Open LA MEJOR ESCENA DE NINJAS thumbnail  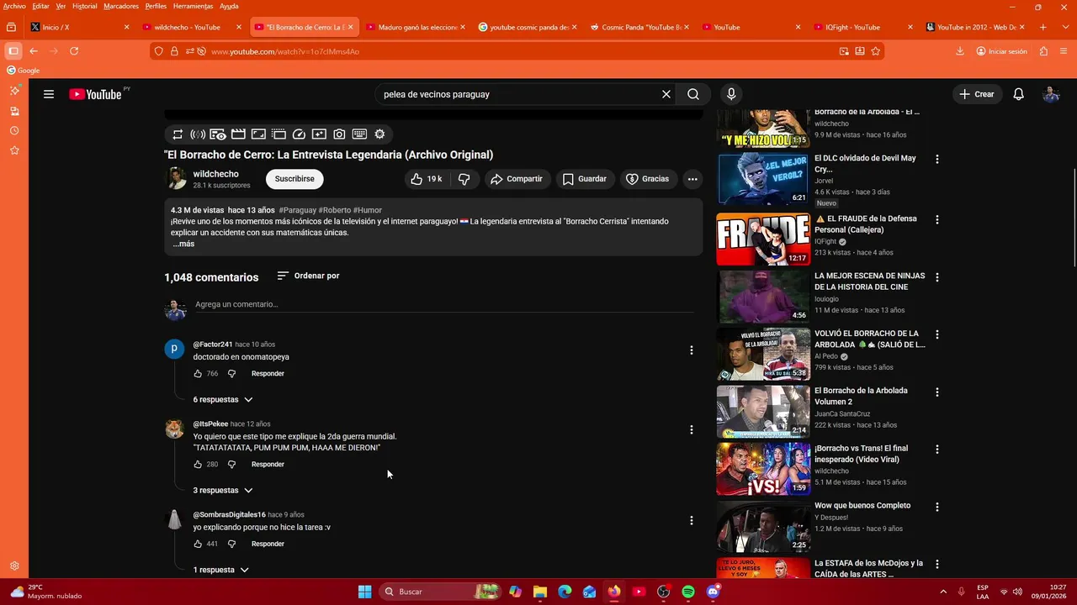point(763,296)
